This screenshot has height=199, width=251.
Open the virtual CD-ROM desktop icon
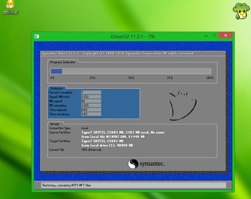[x=11, y=7]
